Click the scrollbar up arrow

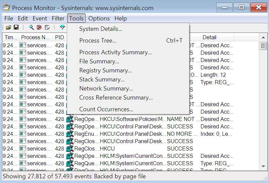tap(263, 38)
